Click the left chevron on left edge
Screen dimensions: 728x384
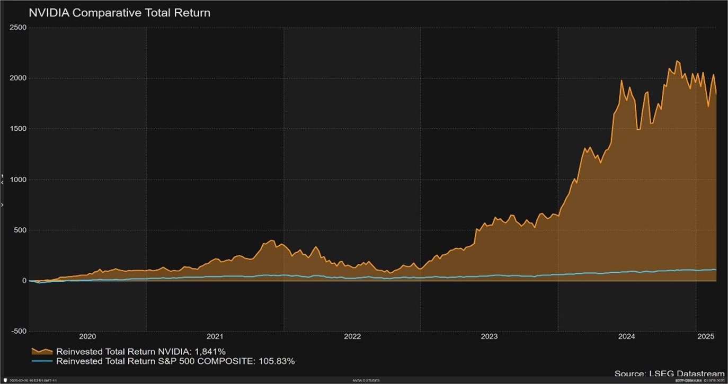click(x=2, y=182)
